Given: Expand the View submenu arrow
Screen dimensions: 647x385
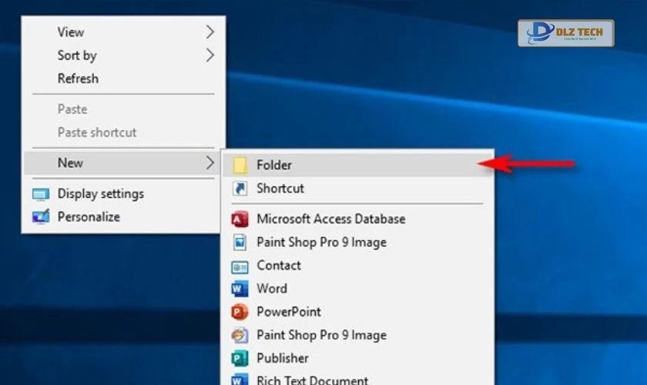Looking at the screenshot, I should tap(210, 32).
